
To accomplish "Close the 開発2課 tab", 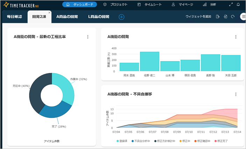I will pos(49,13).
